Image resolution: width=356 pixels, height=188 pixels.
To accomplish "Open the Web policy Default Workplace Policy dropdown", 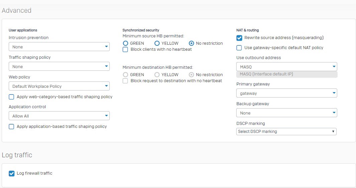I will click(x=59, y=86).
